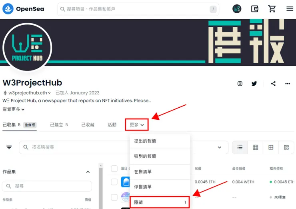Tick the checkbox for the 0.0045 ETH row

114,182
